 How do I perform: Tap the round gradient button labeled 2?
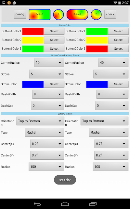click(x=96, y=14)
